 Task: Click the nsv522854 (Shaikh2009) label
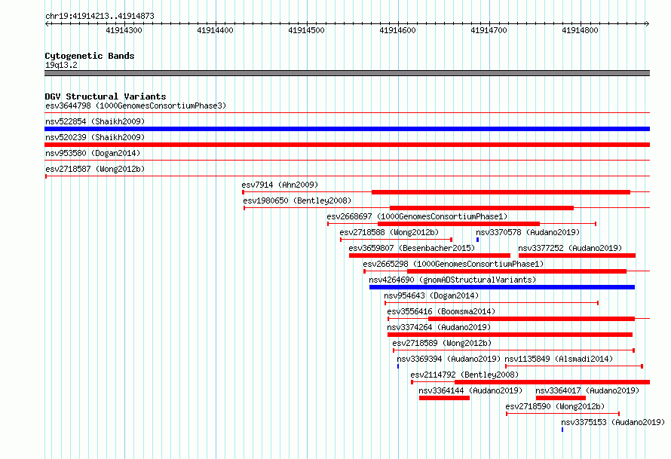[95, 121]
